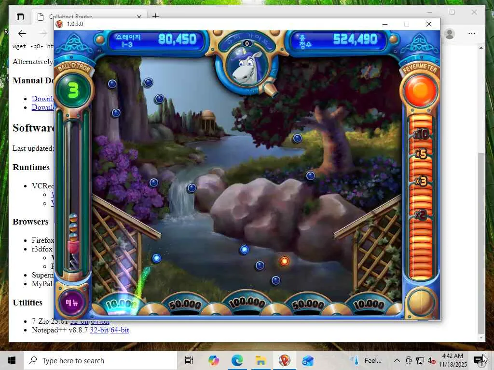Open the purple game menu button
The image size is (494, 370).
(x=72, y=303)
